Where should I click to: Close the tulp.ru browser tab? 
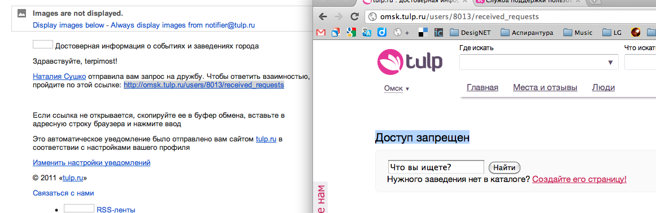[x=465, y=1]
